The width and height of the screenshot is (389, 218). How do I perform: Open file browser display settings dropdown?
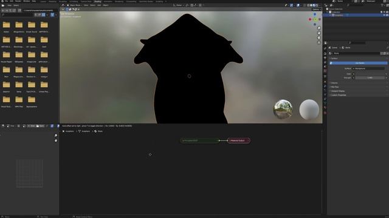(47, 15)
